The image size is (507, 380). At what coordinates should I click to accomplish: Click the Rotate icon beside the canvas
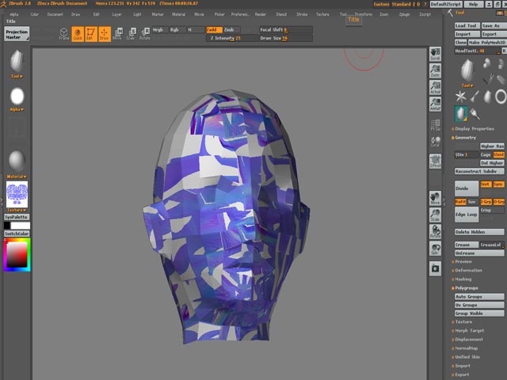pos(435,232)
